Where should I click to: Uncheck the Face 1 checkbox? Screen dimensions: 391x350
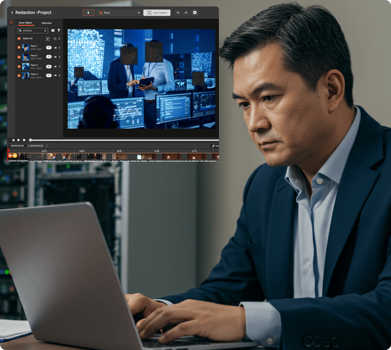19,48
